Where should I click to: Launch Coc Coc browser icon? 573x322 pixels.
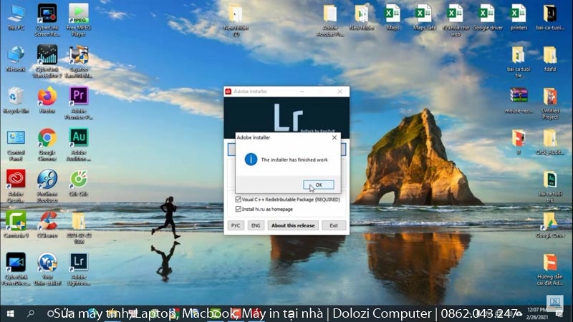tap(79, 184)
